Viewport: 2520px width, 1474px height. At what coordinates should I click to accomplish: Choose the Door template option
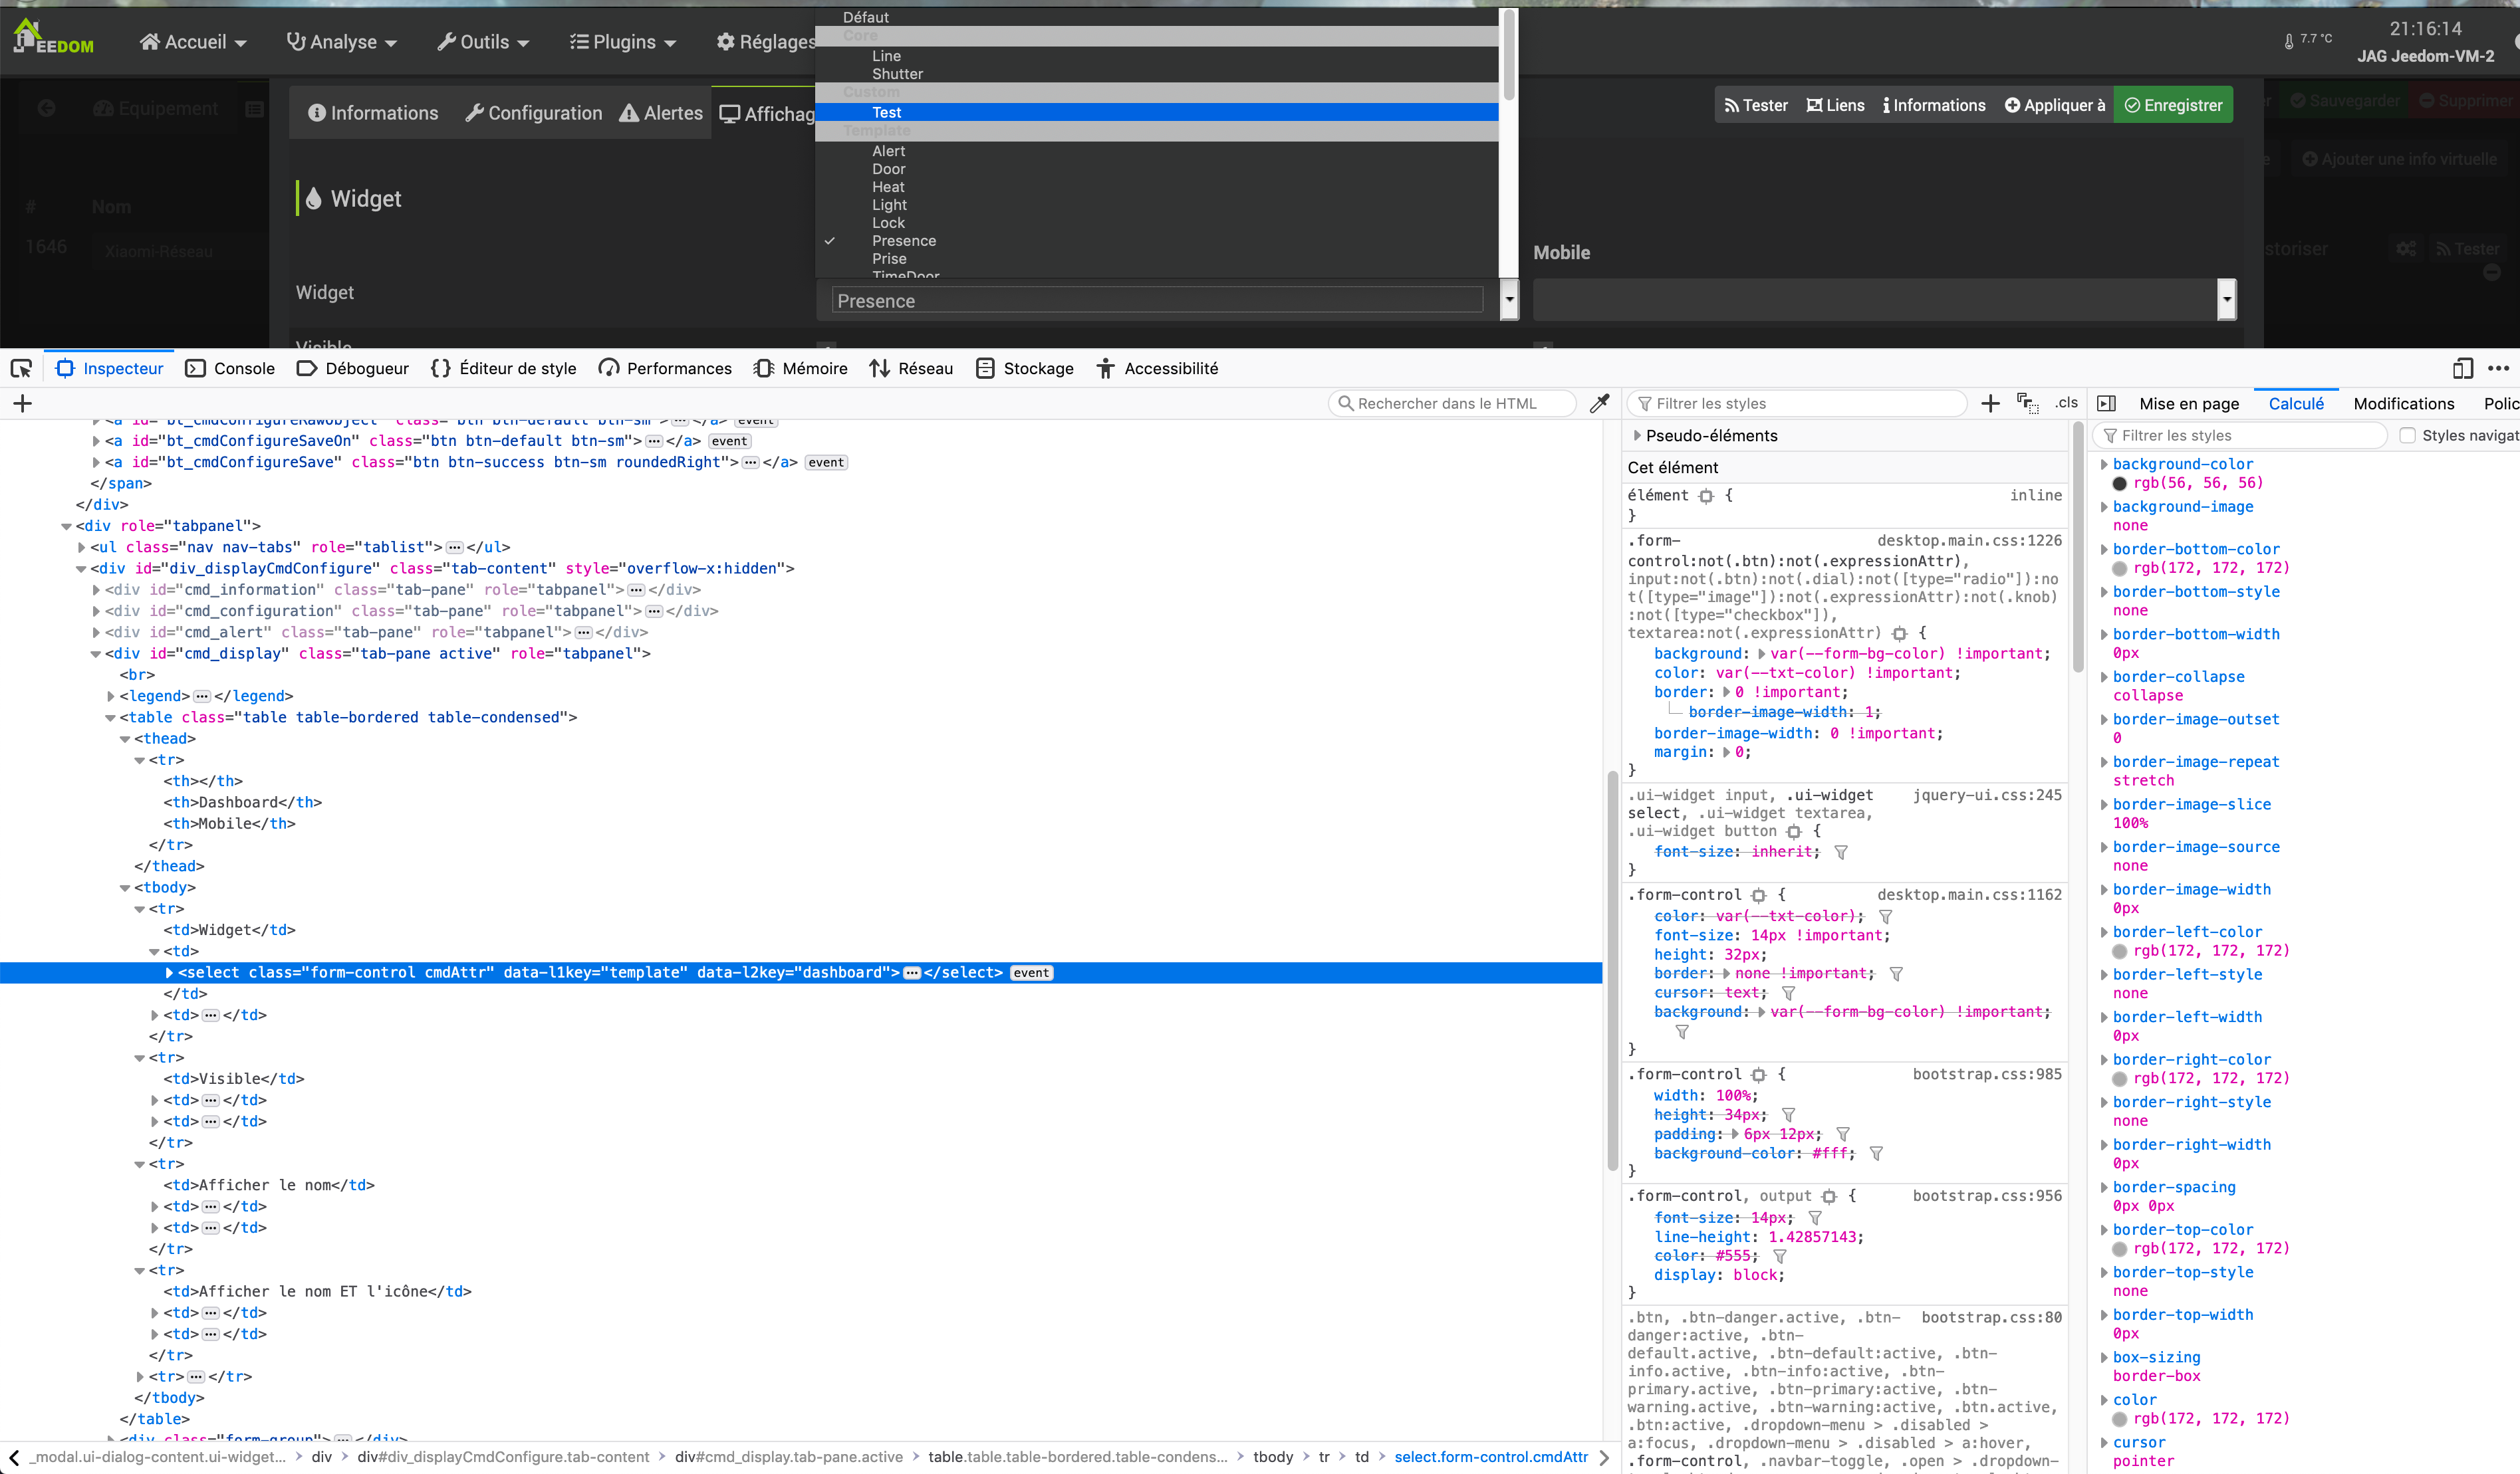(x=1156, y=169)
